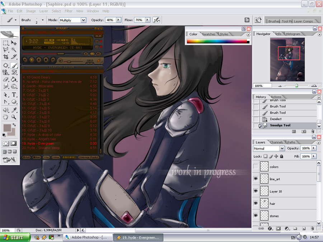
Task: Select the Deselect history state
Action: [x=285, y=119]
